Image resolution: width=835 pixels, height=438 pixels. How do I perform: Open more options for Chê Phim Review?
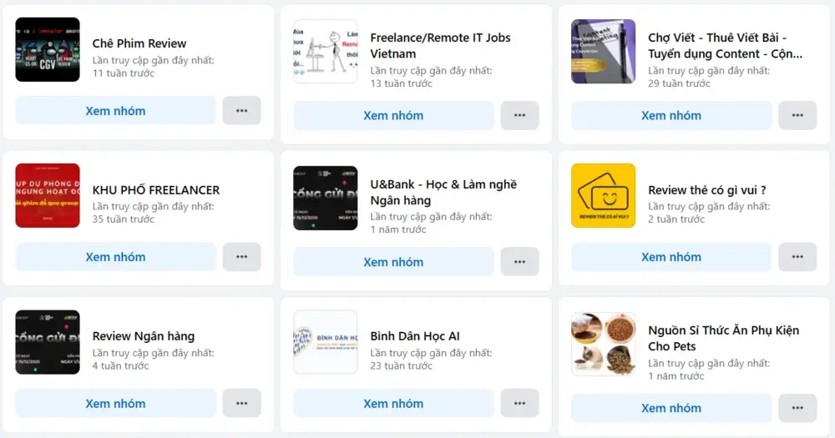click(242, 111)
